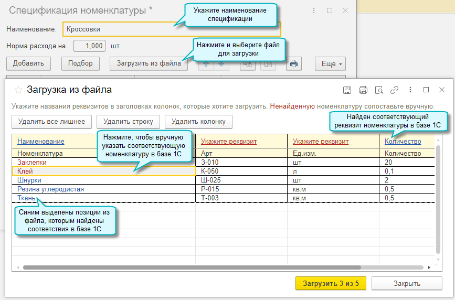Click the Арт subheader cell
The image size is (455, 300).
[x=241, y=153]
